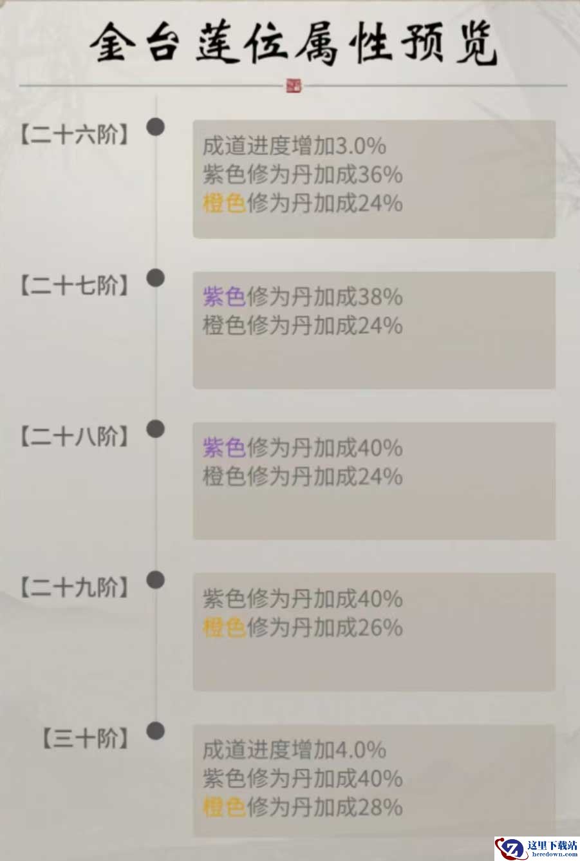
Task: Click the 【二十七阶】 tier label
Action: click(73, 286)
